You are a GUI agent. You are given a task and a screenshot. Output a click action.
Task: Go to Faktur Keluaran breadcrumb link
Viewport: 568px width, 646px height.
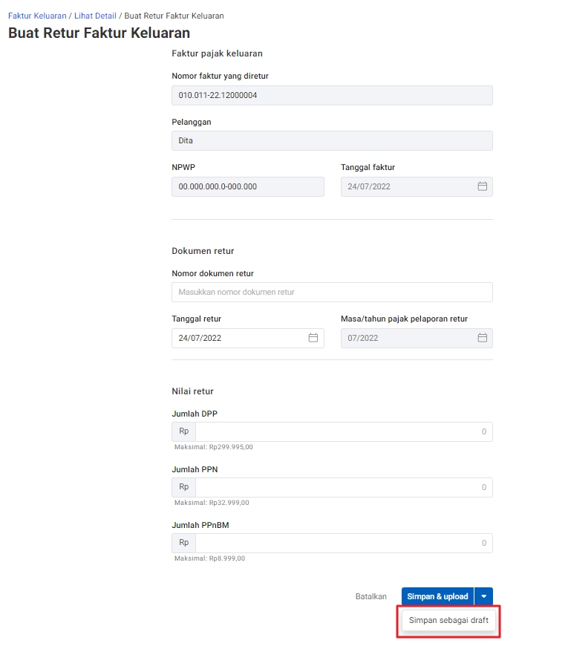(37, 16)
